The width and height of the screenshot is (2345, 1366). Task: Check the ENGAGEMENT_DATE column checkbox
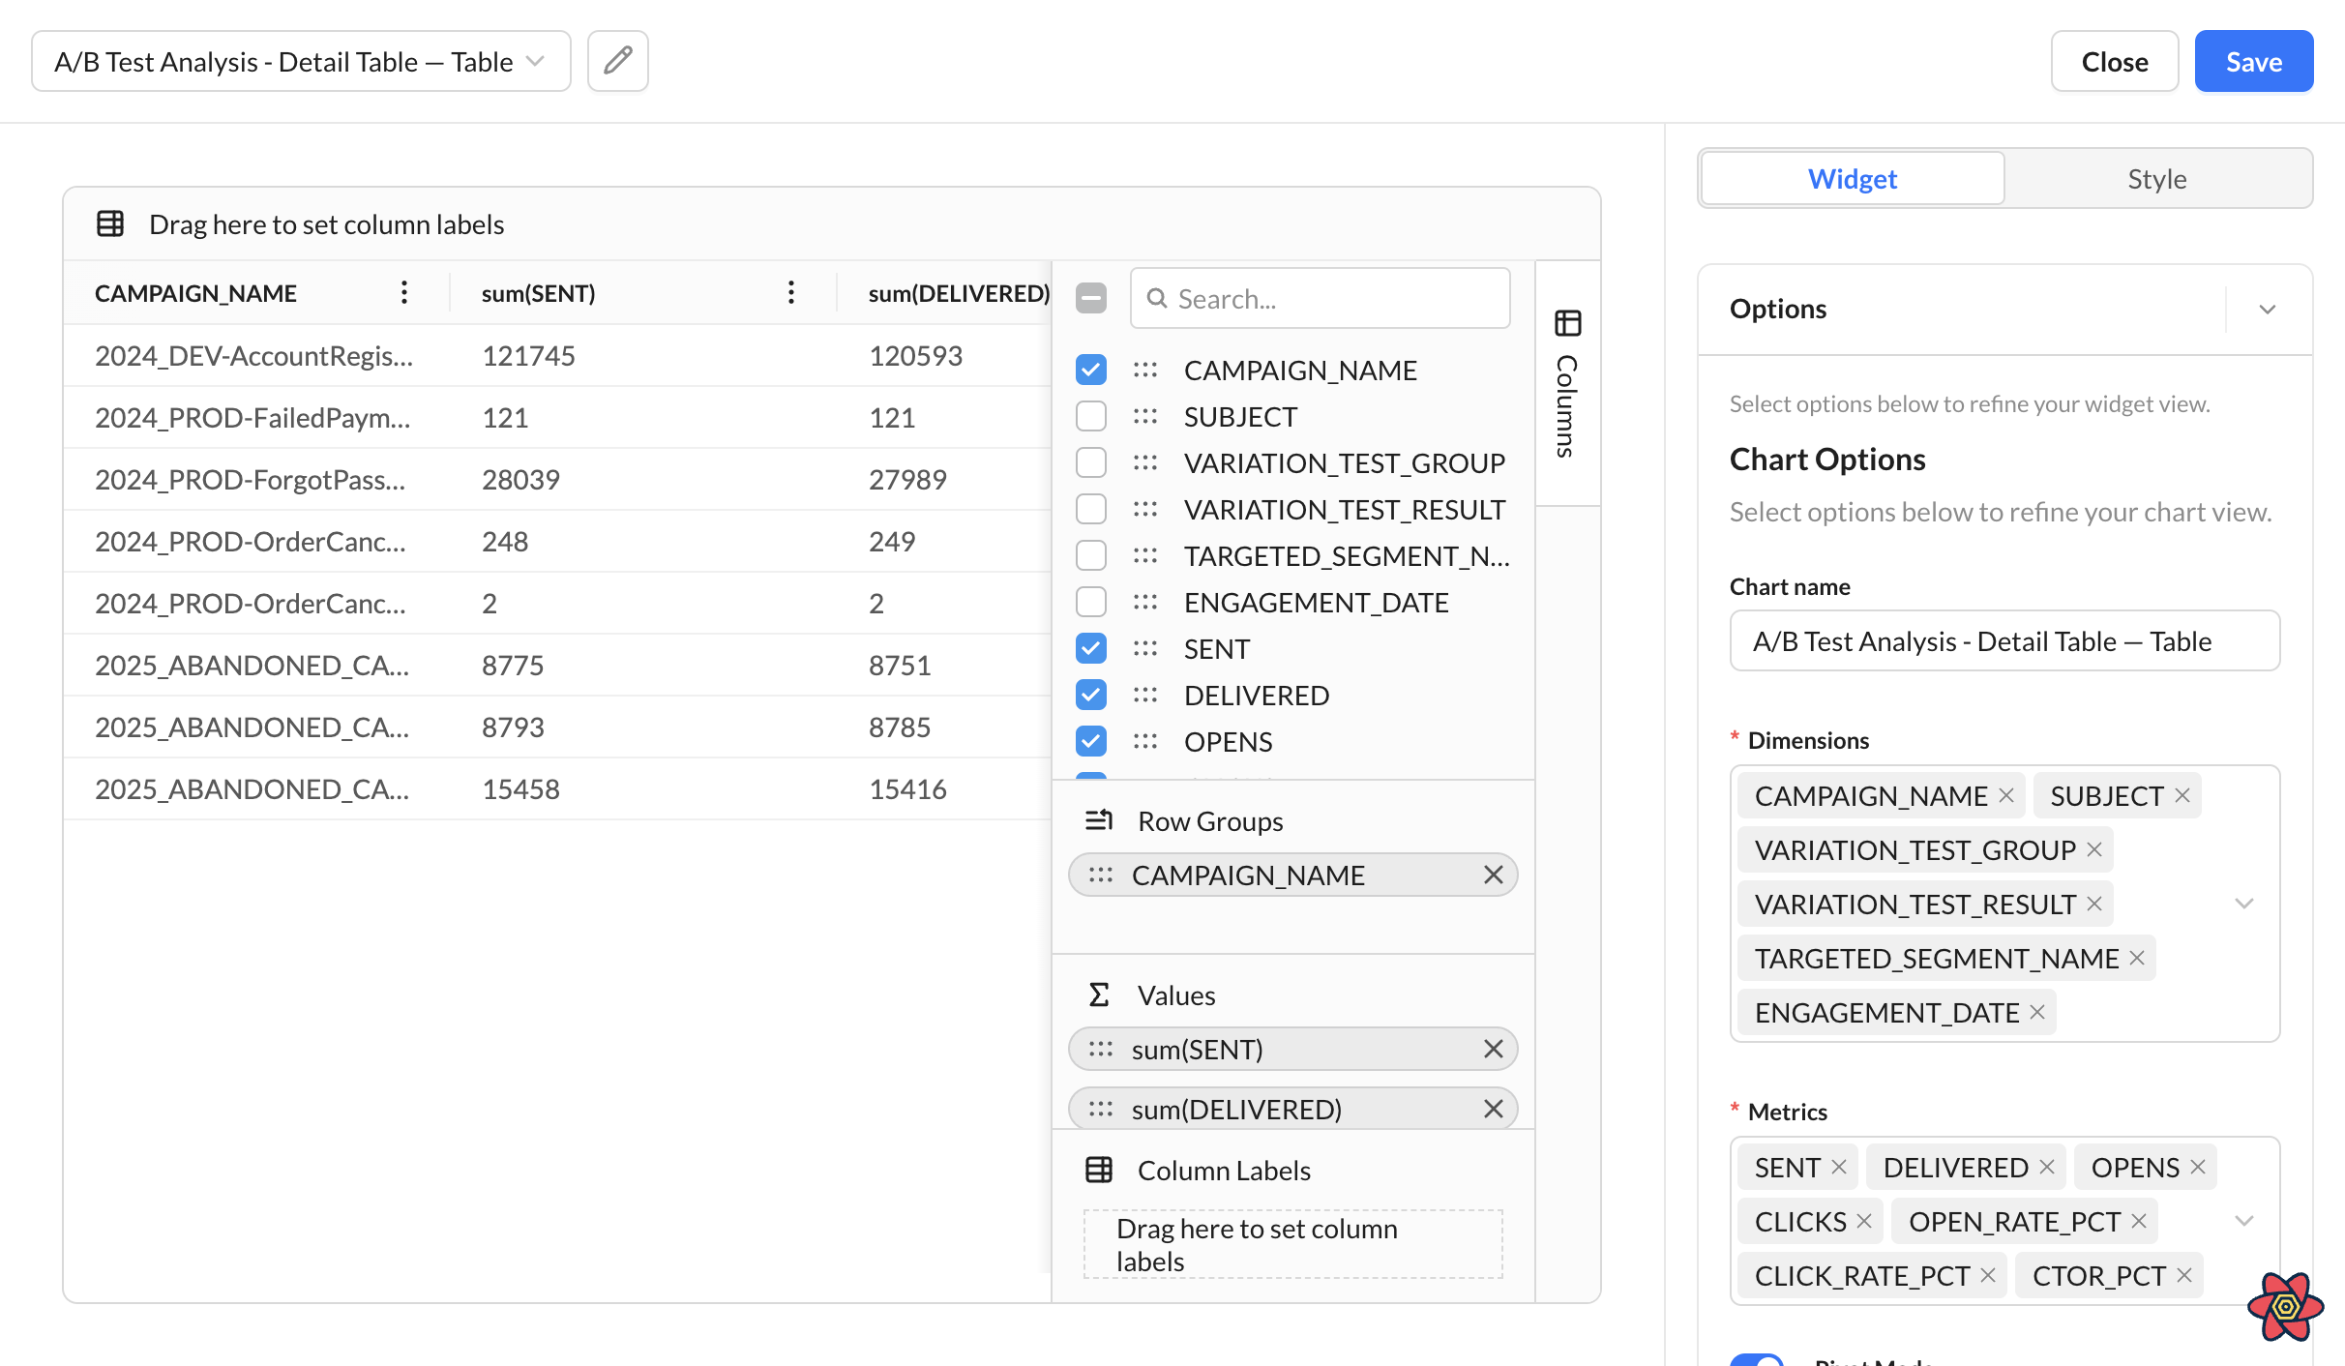click(1091, 602)
